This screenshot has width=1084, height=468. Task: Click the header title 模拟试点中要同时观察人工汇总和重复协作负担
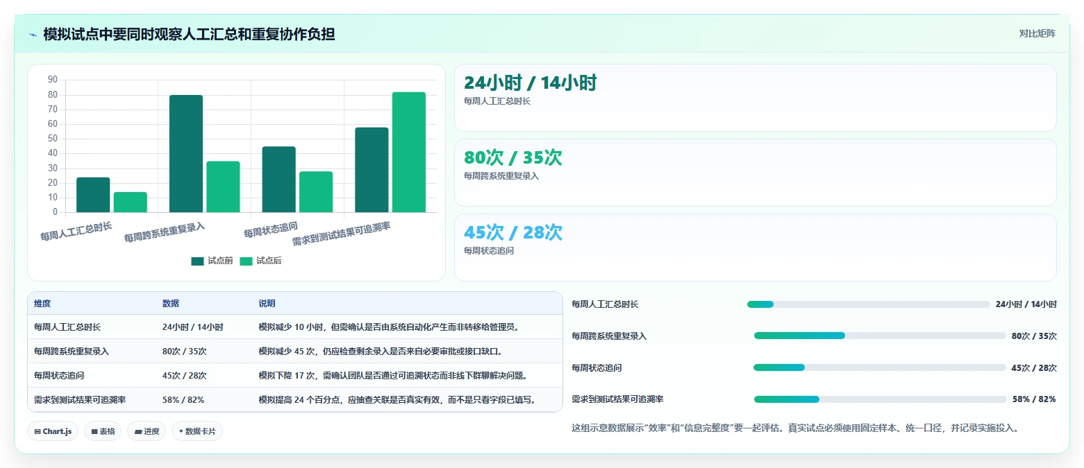tap(189, 34)
